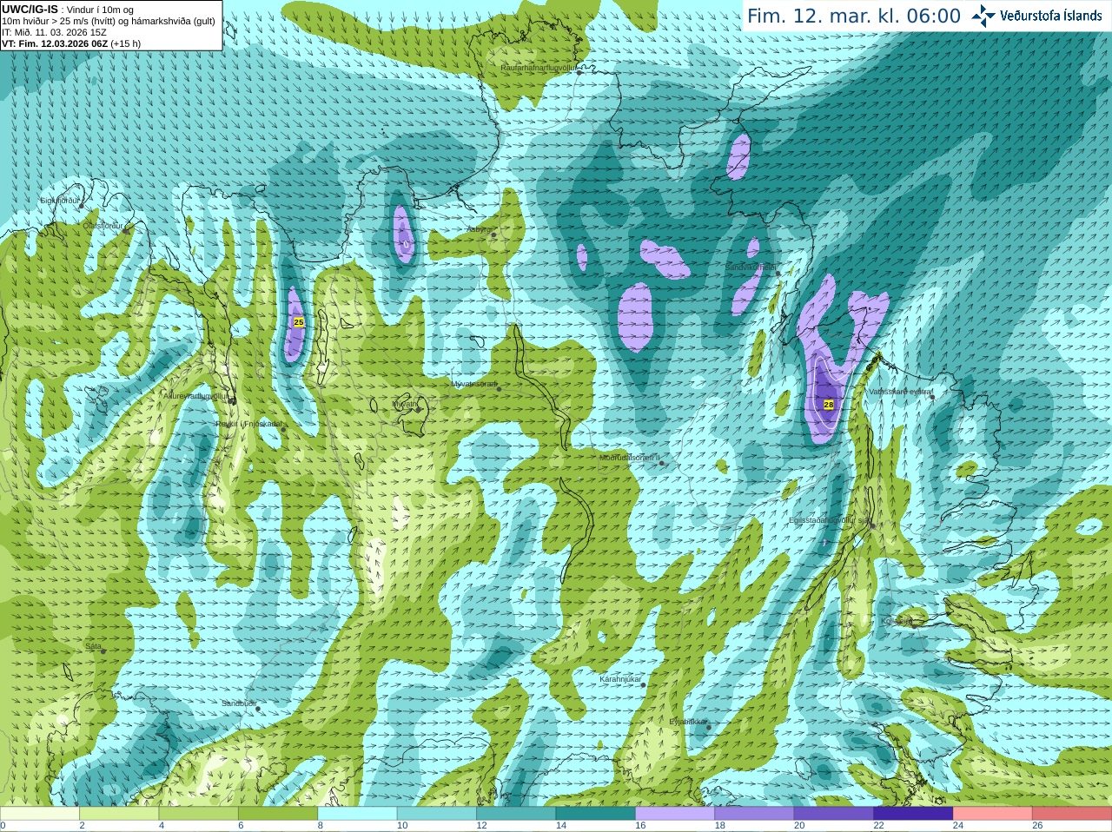
Task: Click the UWC/IG-IS model title text
Action: (x=30, y=9)
